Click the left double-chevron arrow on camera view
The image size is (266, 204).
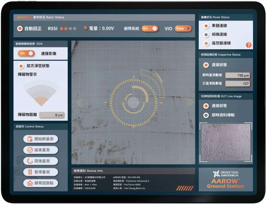pos(81,102)
